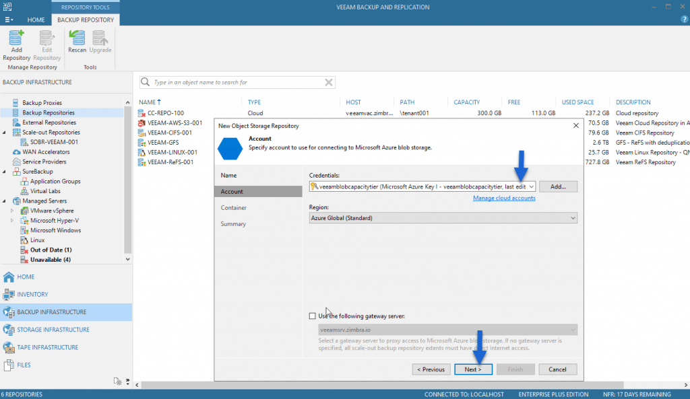Open the REPOSITORY TOOLS context tab

coord(86,7)
